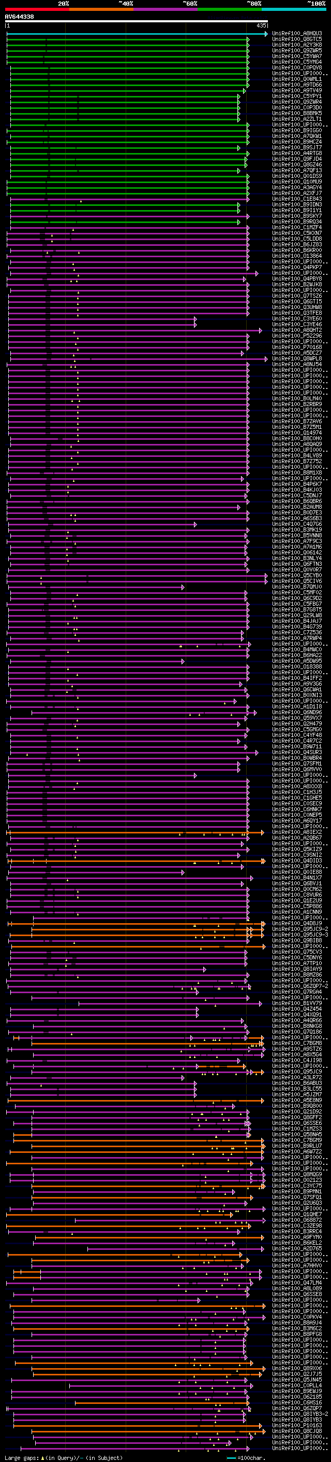Click UniRef100_B8M1X8 hit
This screenshot has height=1462, width=331.
pos(297,473)
